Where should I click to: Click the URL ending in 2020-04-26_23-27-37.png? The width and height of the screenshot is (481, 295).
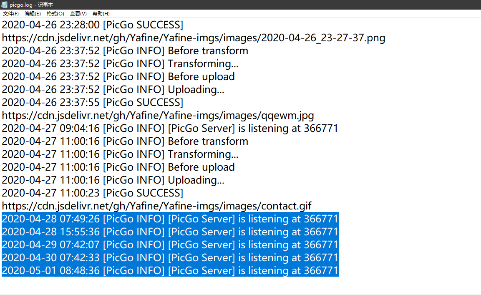tap(194, 38)
